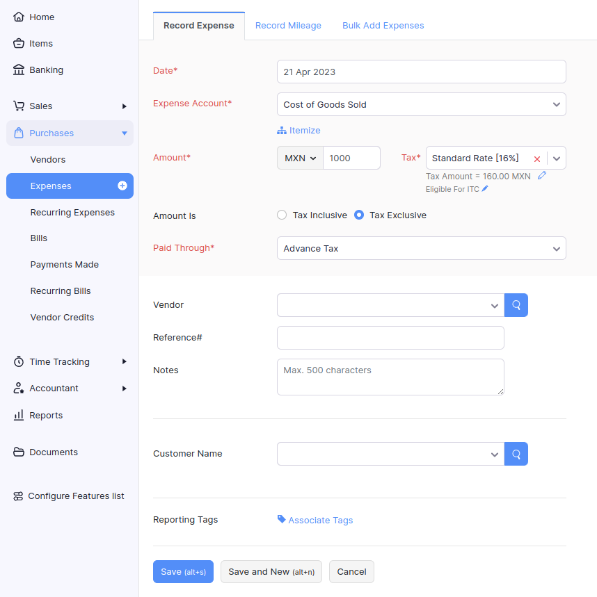Open the Paid Through dropdown
Screen dimensions: 597x597
pos(421,248)
